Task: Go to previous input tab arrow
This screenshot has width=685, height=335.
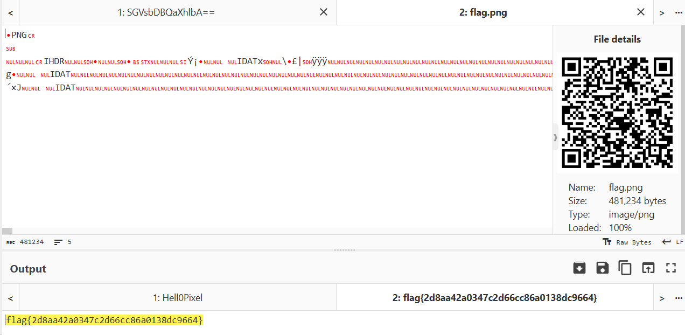Action: pos(11,12)
